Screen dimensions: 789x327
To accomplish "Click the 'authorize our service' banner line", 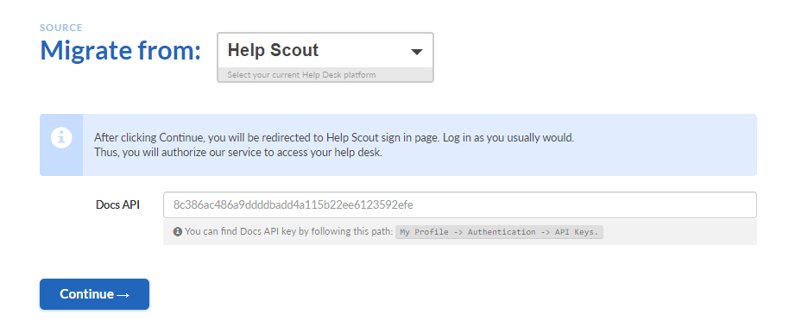I will (x=238, y=153).
